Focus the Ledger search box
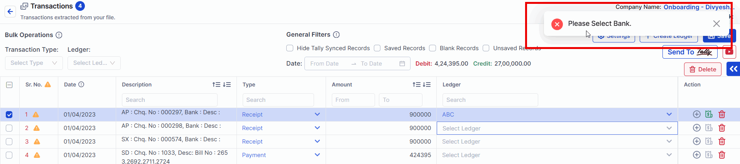740x164 pixels. pyautogui.click(x=490, y=100)
